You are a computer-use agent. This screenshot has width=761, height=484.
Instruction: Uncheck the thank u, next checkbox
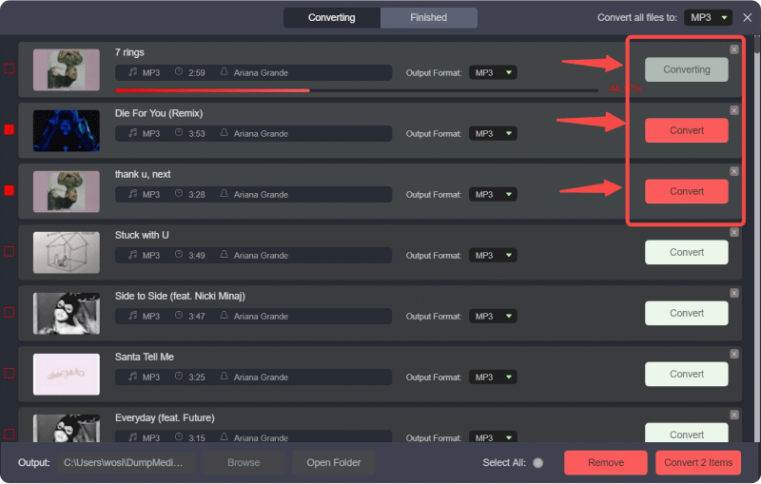tap(10, 190)
